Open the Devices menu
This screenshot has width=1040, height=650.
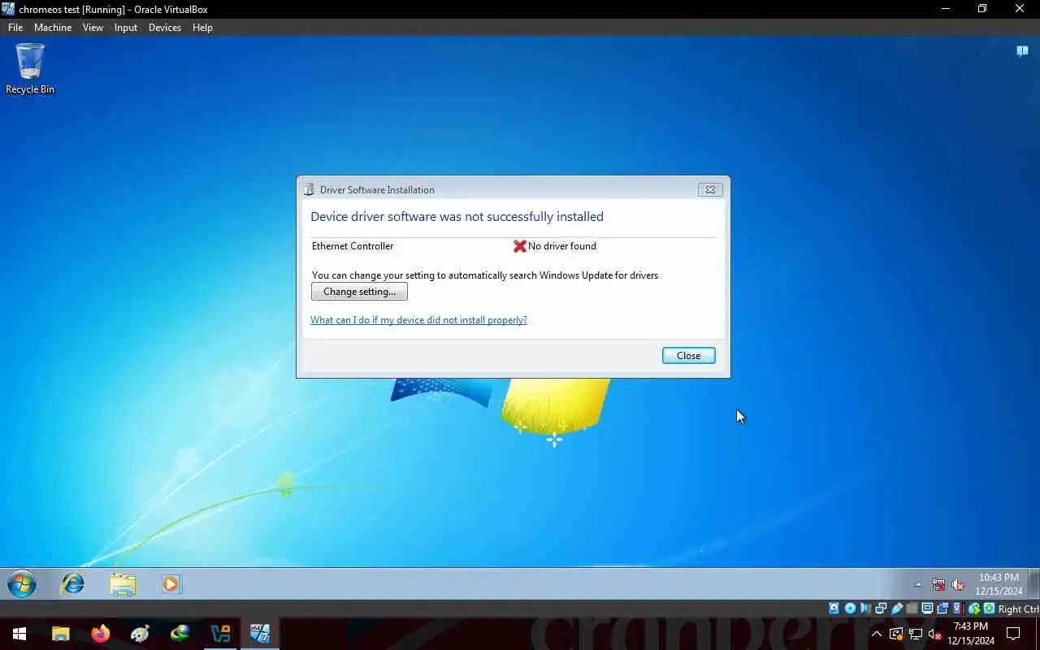[x=165, y=27]
